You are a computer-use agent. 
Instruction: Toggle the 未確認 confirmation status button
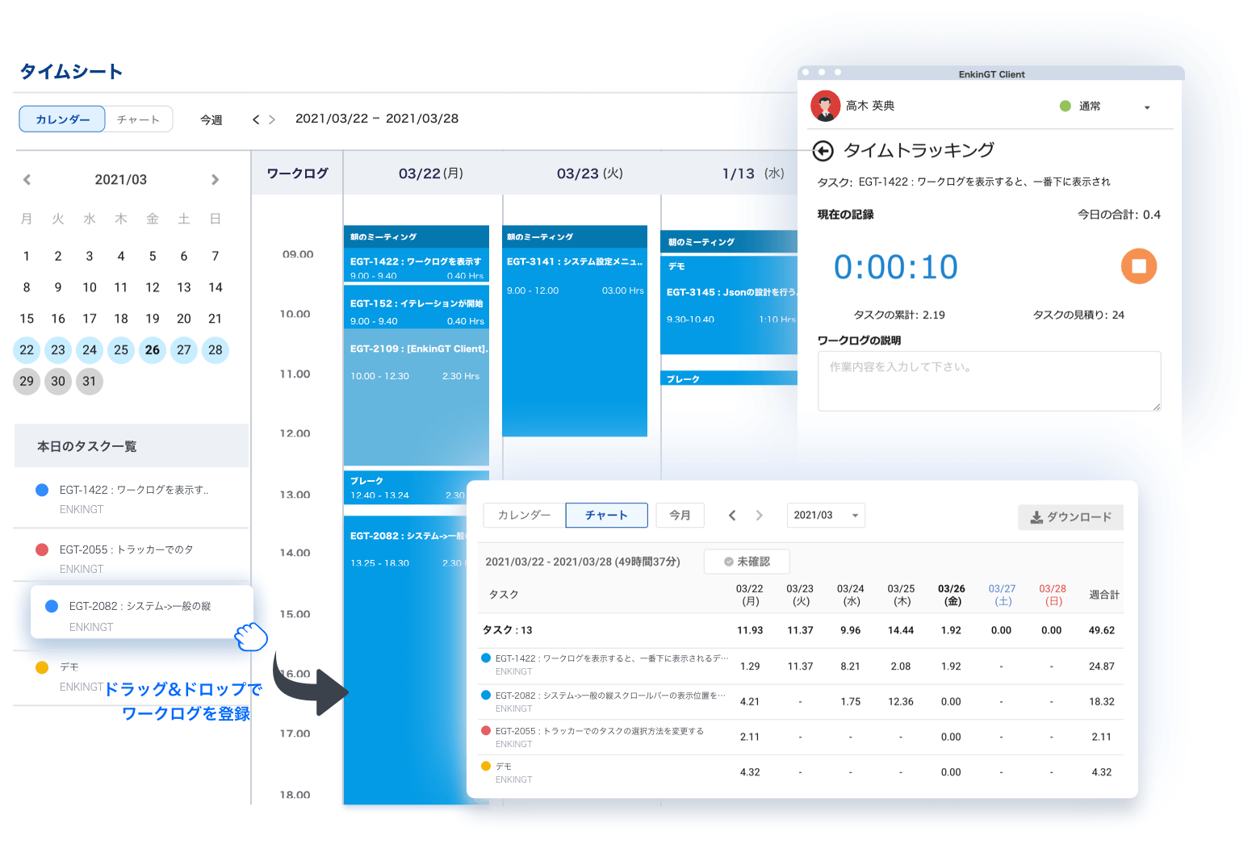tap(747, 562)
